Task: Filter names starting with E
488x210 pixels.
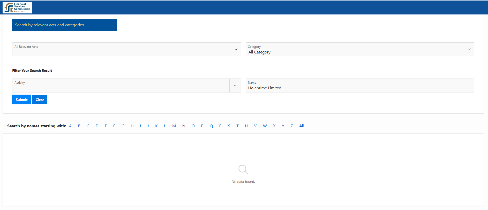Action: 106,126
